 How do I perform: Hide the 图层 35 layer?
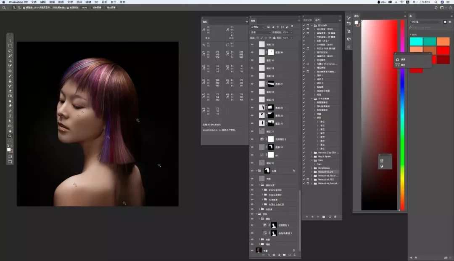[252, 44]
